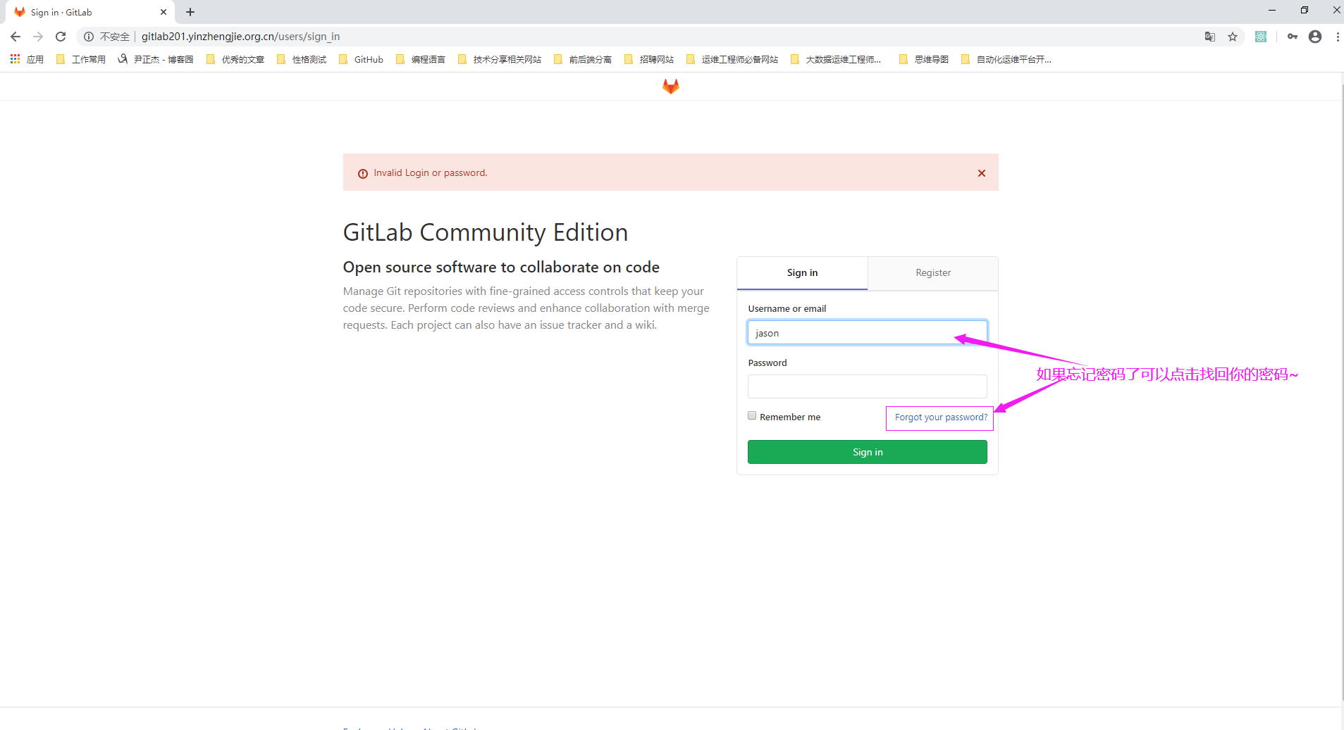Image resolution: width=1344 pixels, height=730 pixels.
Task: Click the address bar URL
Action: (x=240, y=37)
